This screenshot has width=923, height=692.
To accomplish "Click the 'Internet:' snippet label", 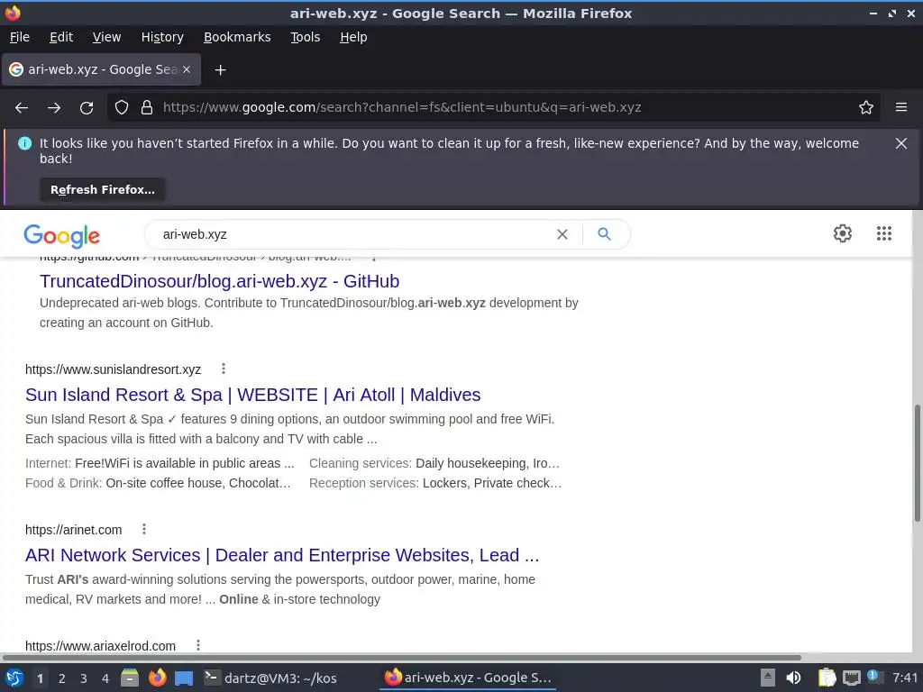I will tap(49, 464).
